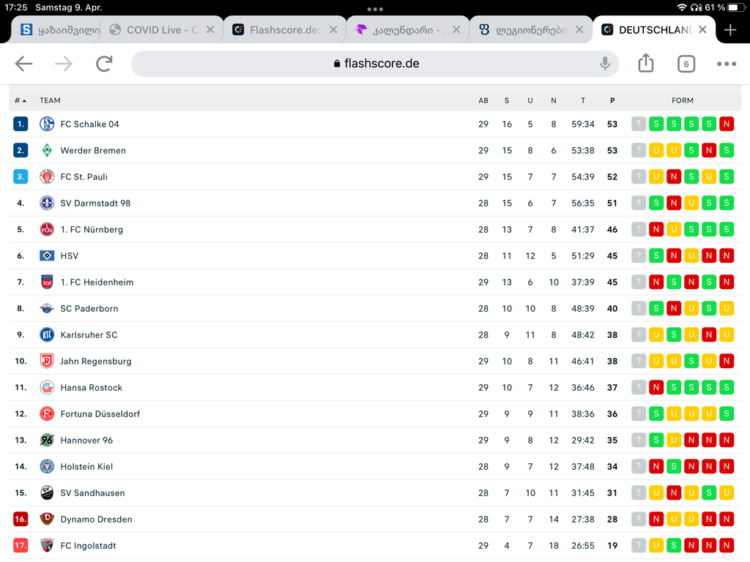Click Hansa Rostock's red N form badge
The height and width of the screenshot is (562, 750).
tap(656, 388)
